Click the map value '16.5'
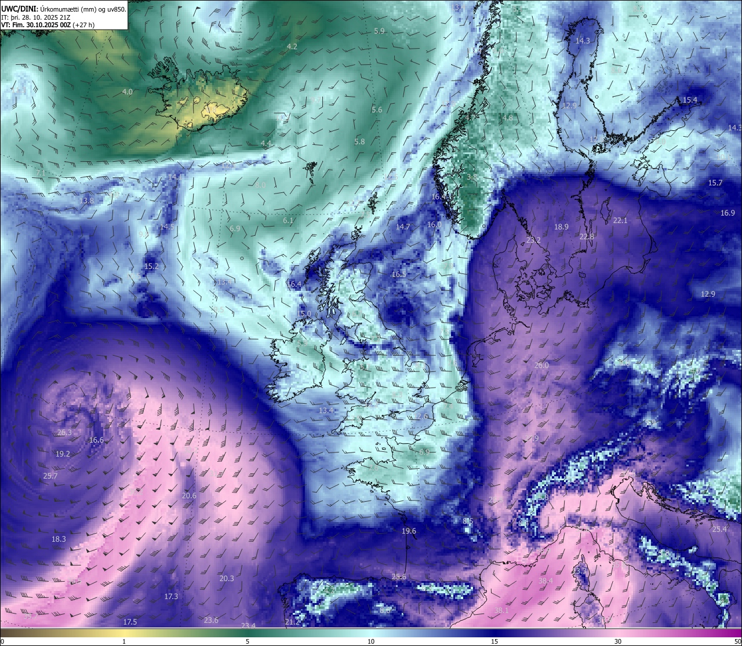The image size is (742, 646). pyautogui.click(x=399, y=275)
